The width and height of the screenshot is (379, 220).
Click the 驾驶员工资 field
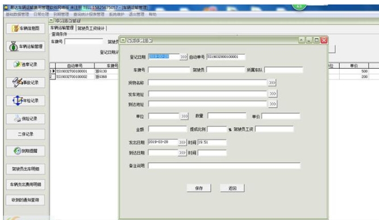click(x=274, y=129)
